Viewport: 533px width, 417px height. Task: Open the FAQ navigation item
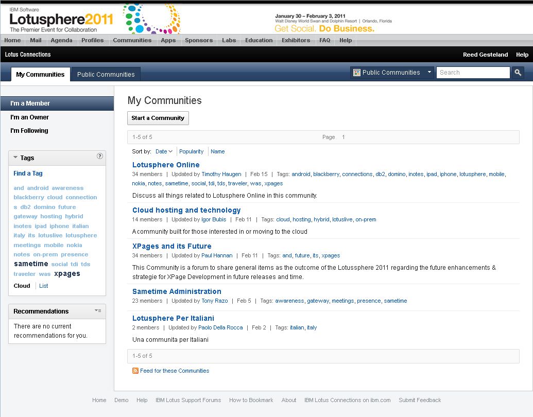click(x=324, y=40)
